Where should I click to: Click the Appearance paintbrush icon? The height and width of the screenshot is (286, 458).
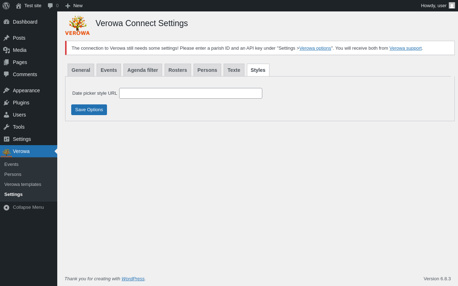(x=6, y=90)
